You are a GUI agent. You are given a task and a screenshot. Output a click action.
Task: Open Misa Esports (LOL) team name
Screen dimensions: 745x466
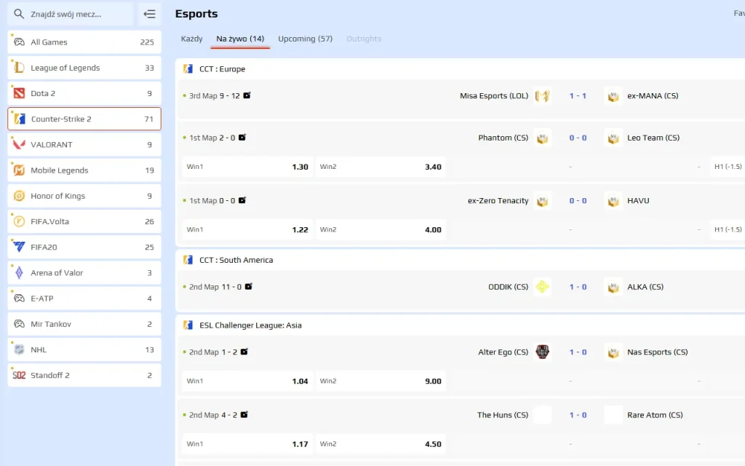tap(494, 95)
